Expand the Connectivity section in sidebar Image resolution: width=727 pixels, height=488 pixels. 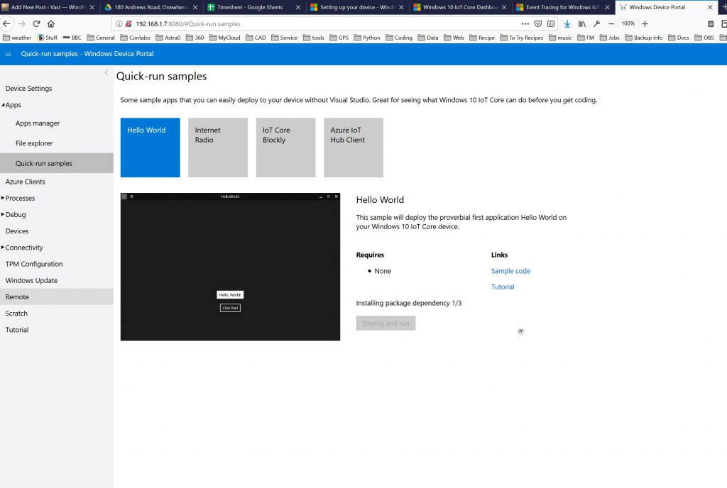[x=4, y=248]
